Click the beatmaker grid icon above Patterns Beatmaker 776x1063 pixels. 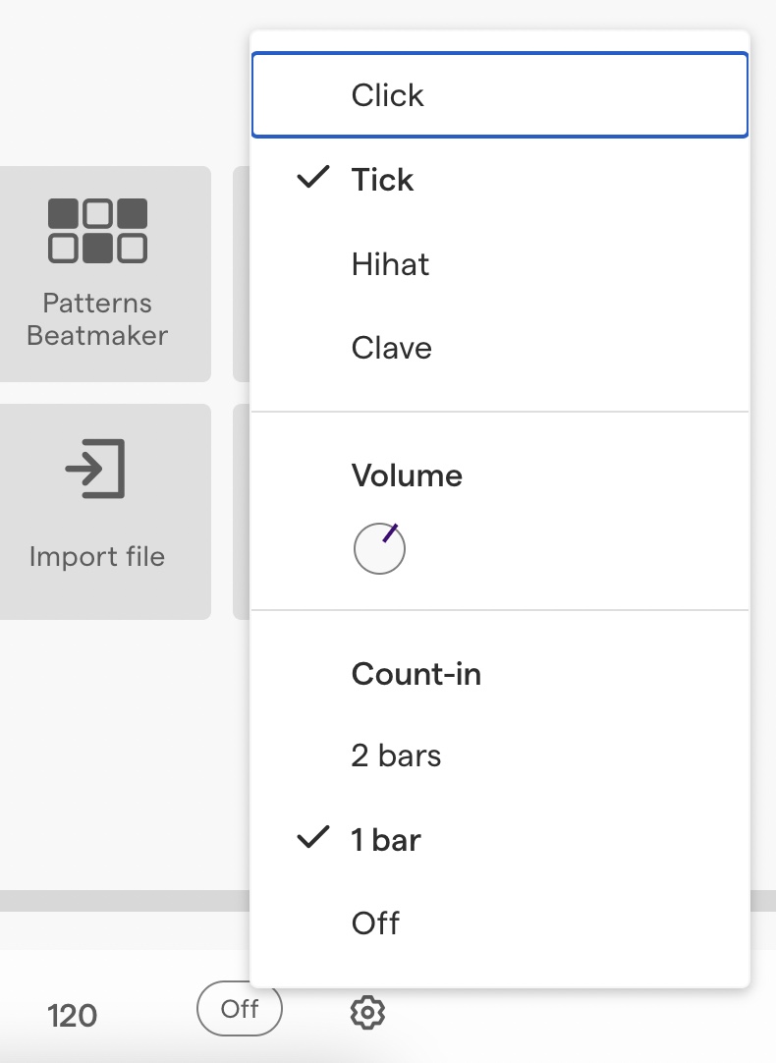tap(96, 229)
